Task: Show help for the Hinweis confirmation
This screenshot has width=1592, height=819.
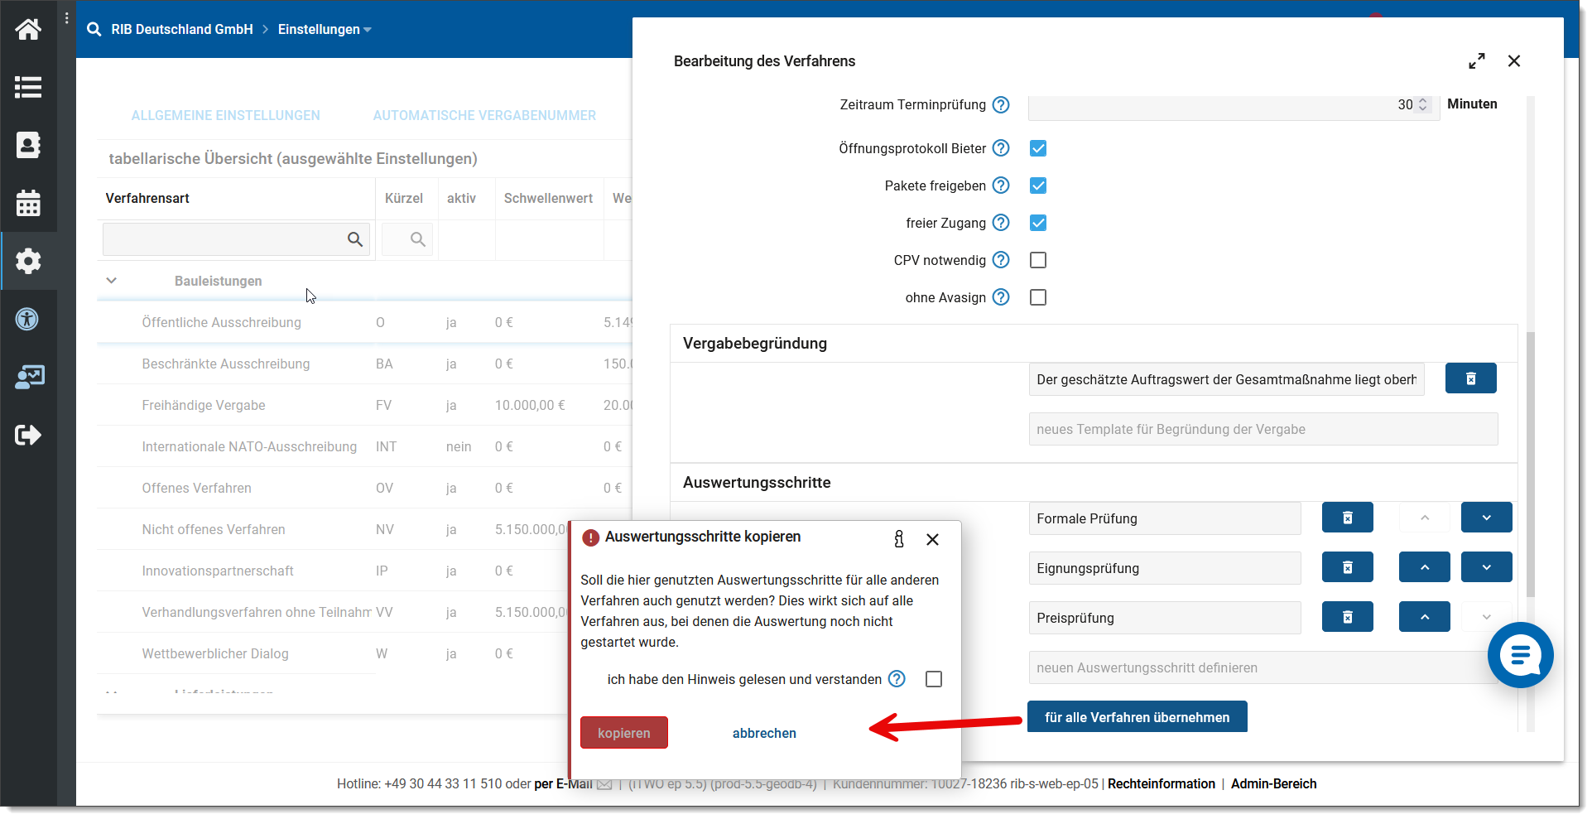Action: [897, 679]
